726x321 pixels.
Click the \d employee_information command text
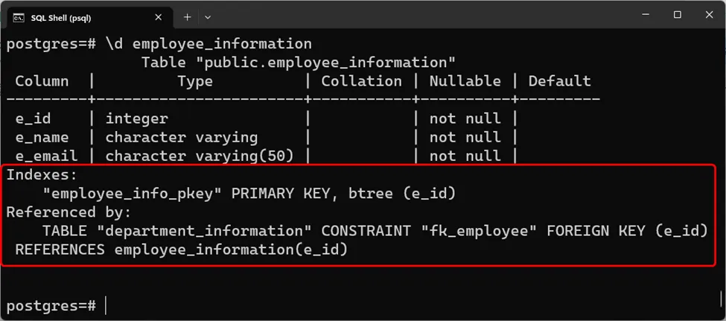(208, 44)
